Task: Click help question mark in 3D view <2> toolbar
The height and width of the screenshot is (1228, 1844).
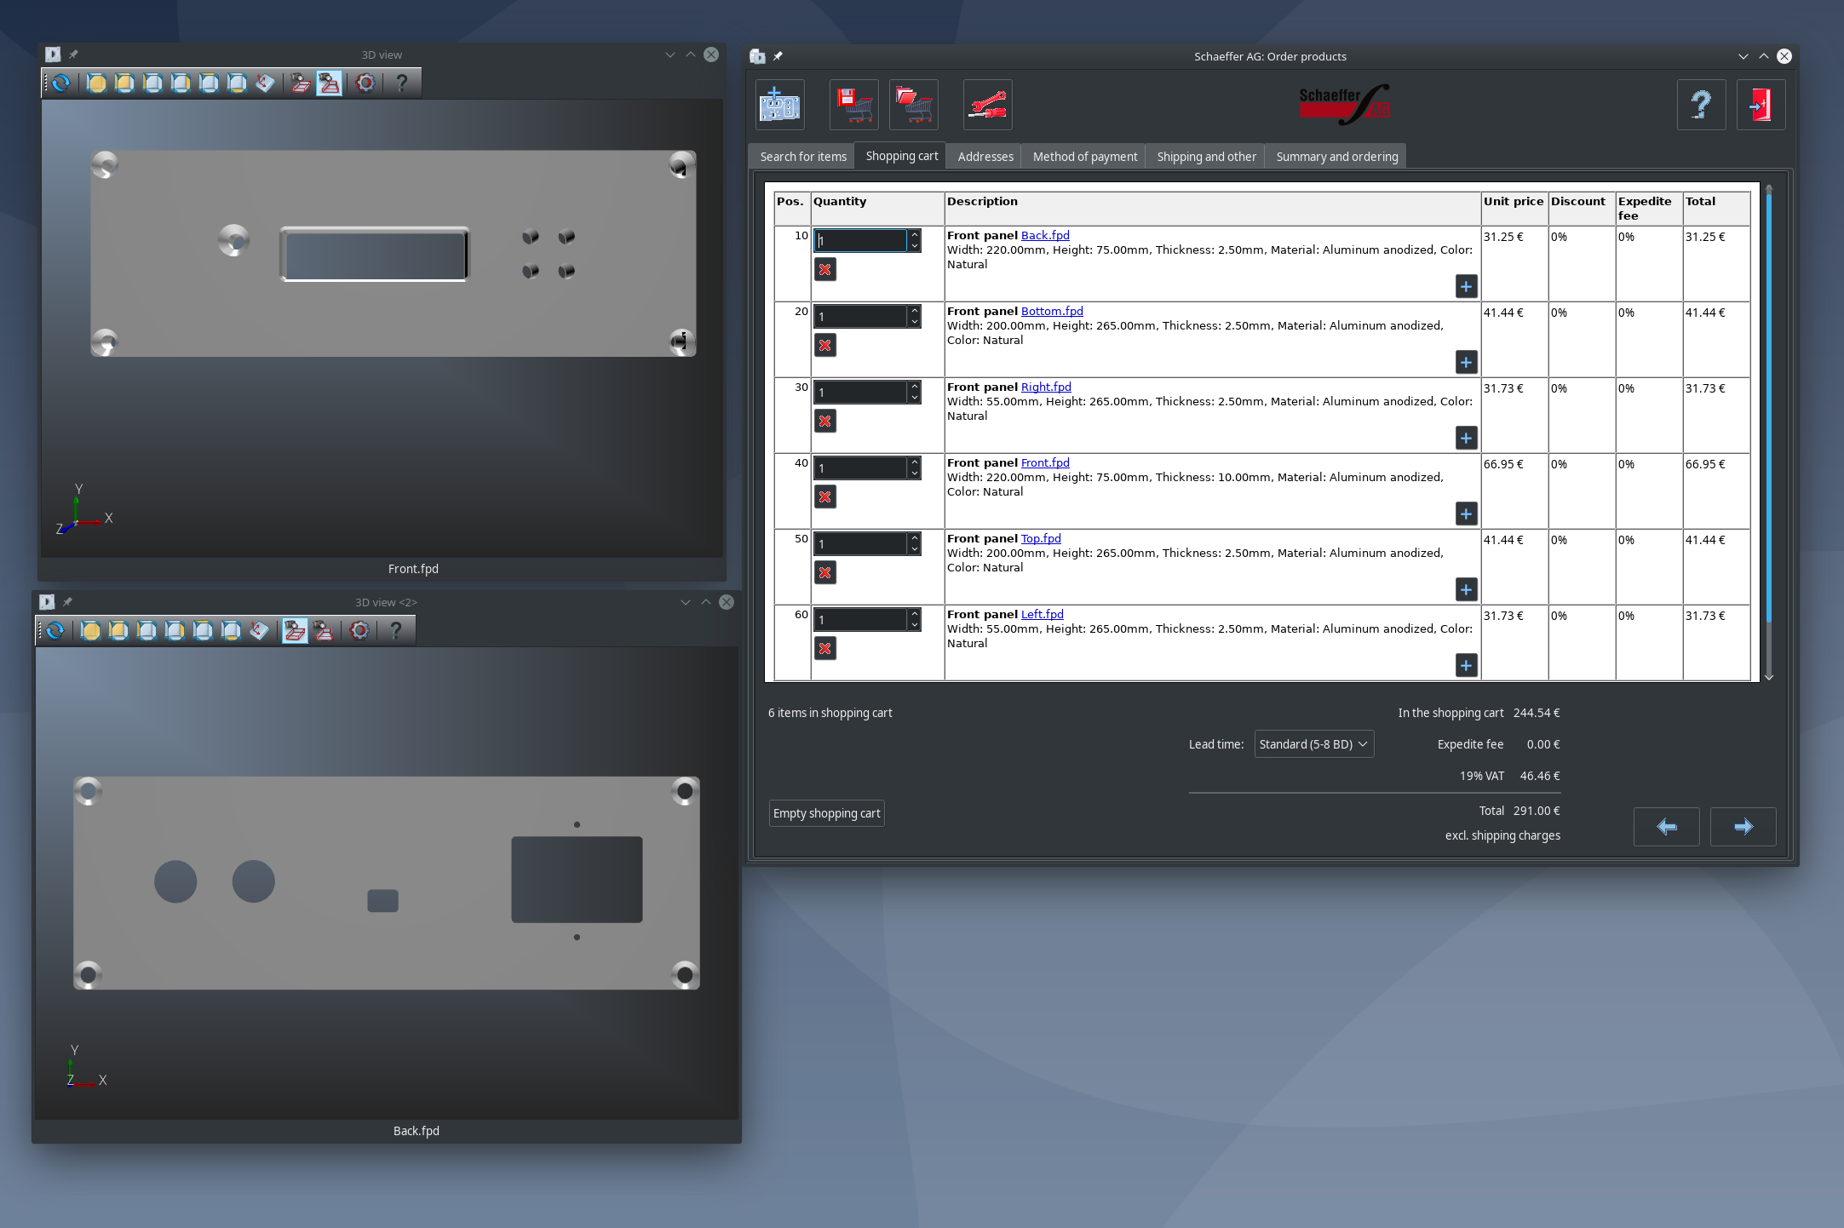Action: tap(395, 630)
